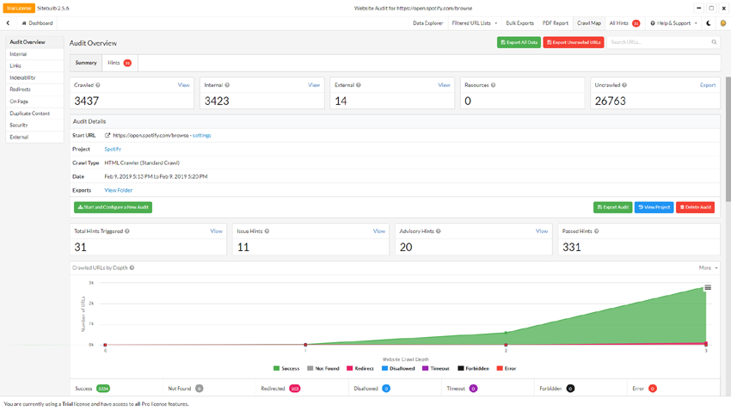Open Start URL external link icon
The height and width of the screenshot is (411, 731).
coord(107,135)
